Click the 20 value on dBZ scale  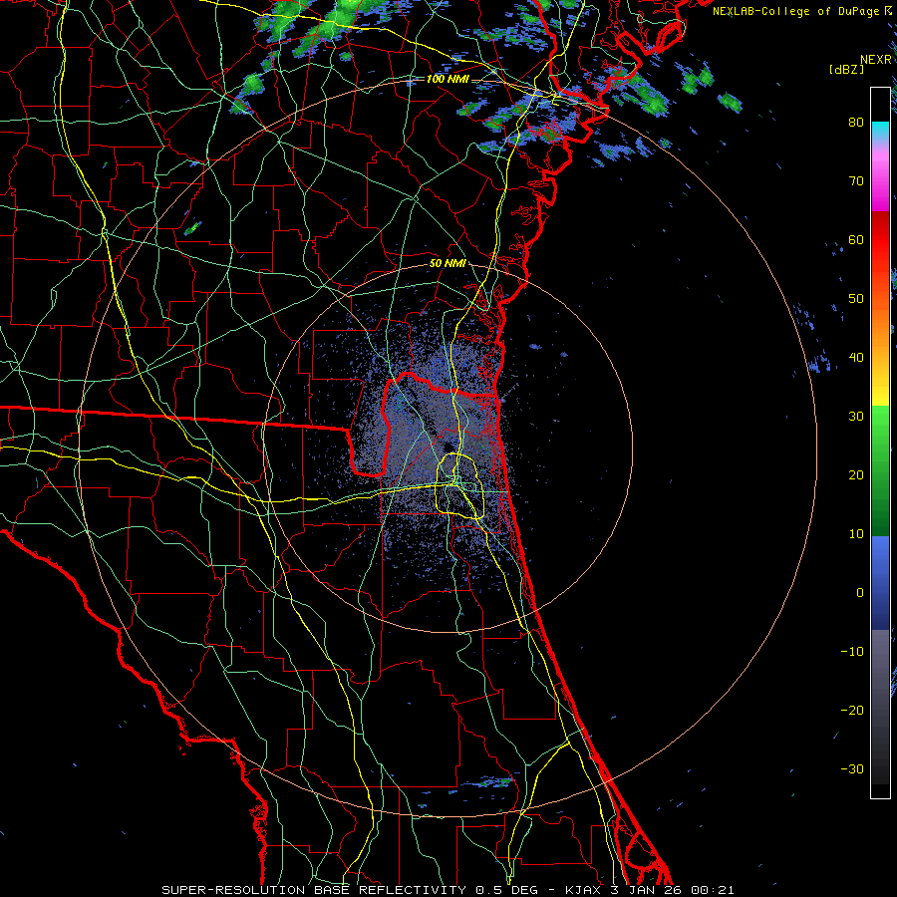pos(856,474)
